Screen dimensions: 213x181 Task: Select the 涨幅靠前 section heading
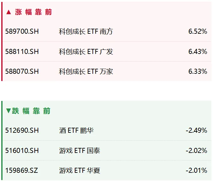click(33, 12)
